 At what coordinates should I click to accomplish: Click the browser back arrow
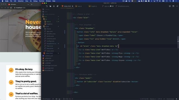[2, 8]
